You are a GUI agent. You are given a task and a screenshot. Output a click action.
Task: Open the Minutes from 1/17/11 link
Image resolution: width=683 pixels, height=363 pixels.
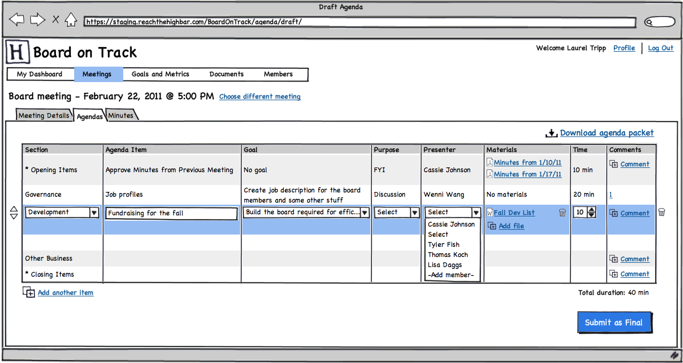(x=528, y=174)
